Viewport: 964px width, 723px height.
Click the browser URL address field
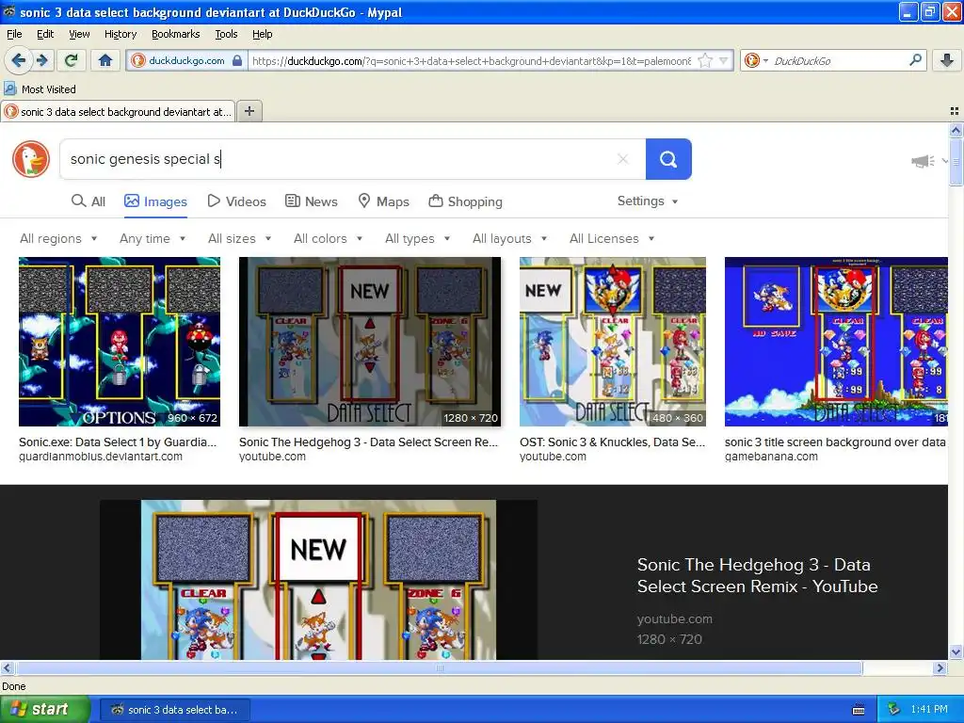click(471, 61)
